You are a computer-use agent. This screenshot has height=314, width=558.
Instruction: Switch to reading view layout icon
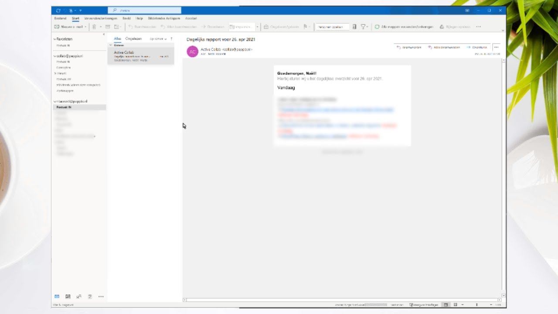tap(455, 305)
